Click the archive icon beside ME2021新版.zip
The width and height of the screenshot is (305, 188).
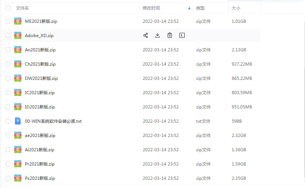(x=18, y=21)
